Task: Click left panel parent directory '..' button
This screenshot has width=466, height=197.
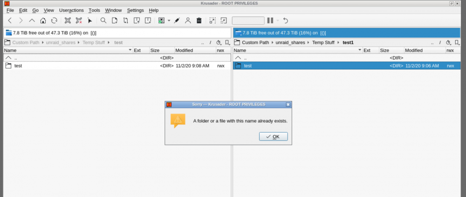Action: pyautogui.click(x=202, y=42)
